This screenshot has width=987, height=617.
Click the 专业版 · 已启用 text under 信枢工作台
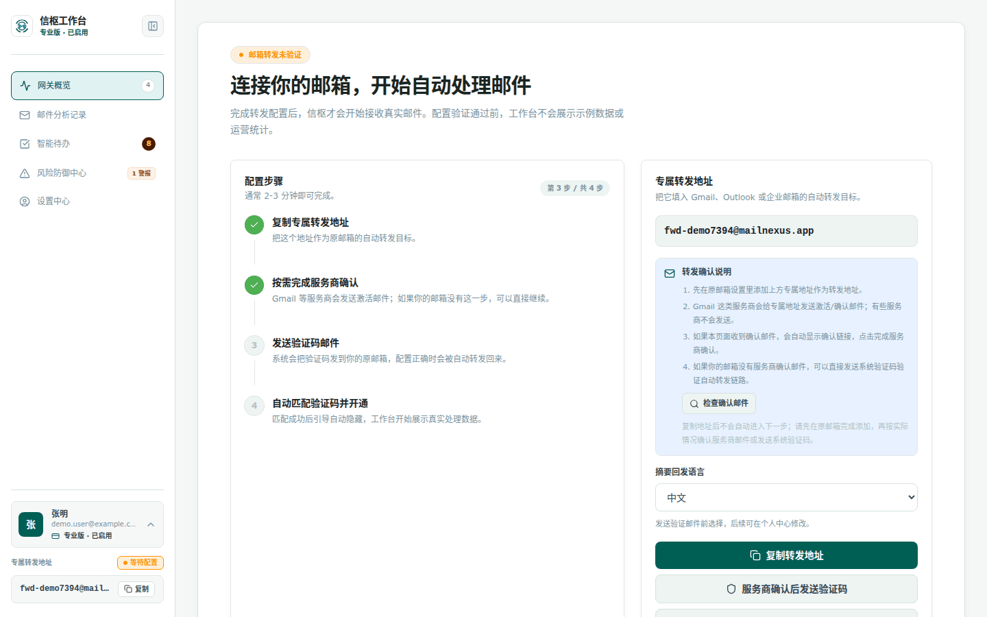tap(64, 32)
